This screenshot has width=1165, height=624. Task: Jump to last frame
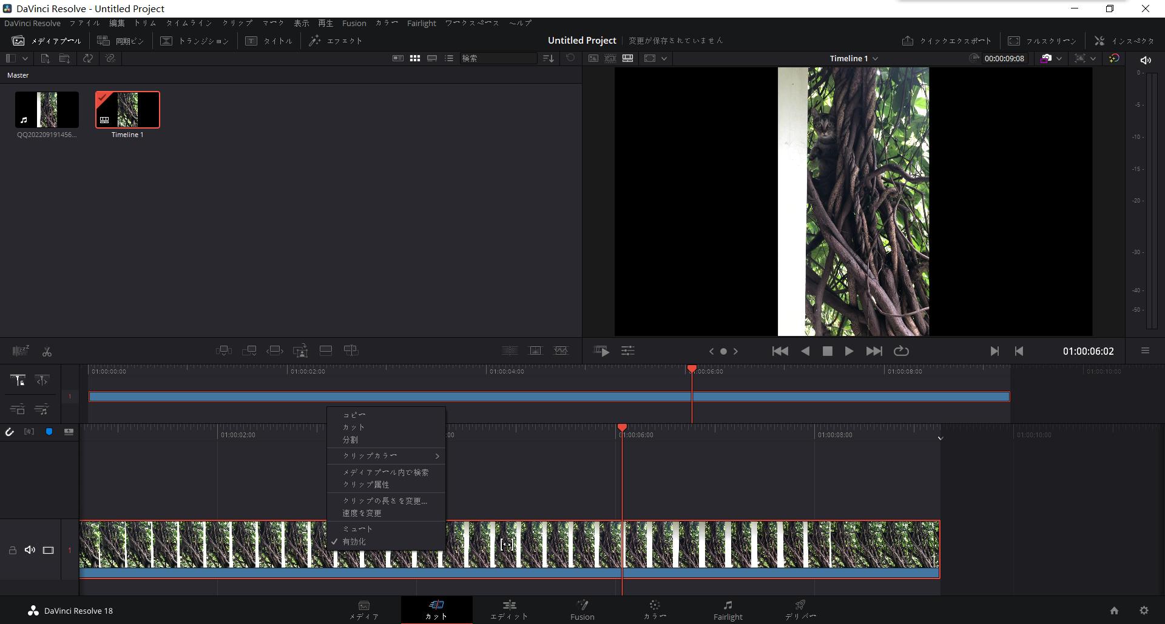[874, 351]
